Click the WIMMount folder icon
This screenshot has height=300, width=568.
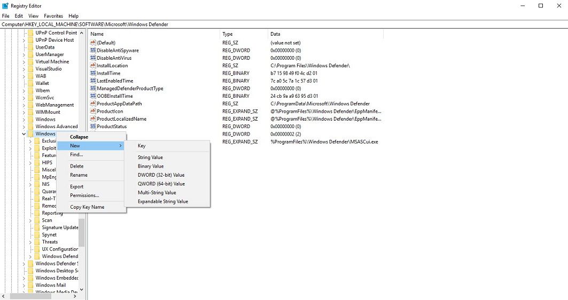(31, 112)
